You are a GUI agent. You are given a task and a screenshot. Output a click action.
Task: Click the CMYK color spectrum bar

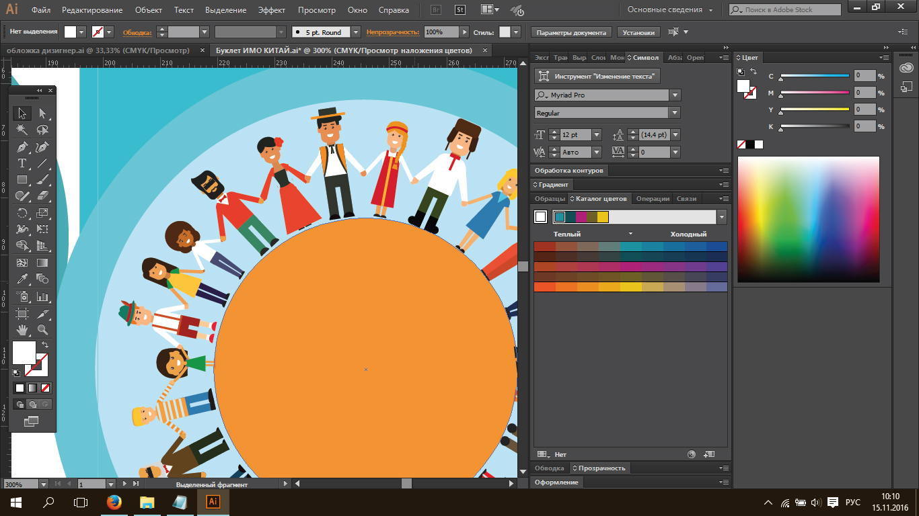808,219
